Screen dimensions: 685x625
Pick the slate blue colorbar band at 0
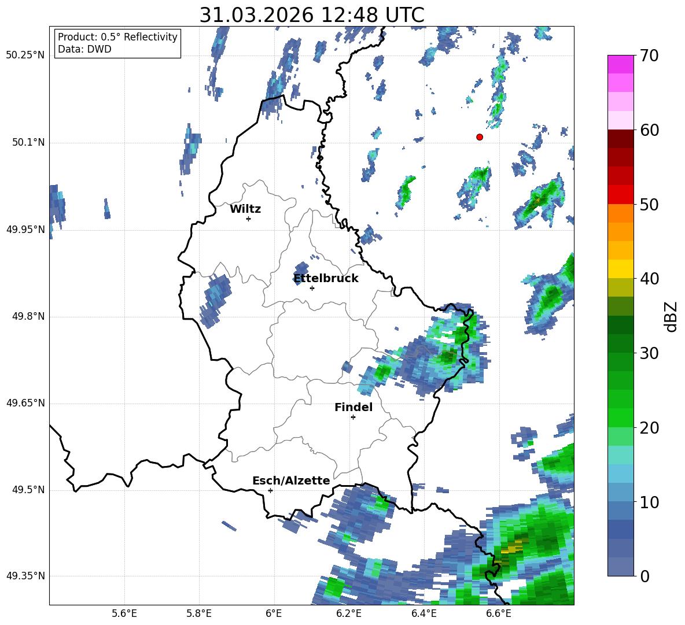point(620,567)
